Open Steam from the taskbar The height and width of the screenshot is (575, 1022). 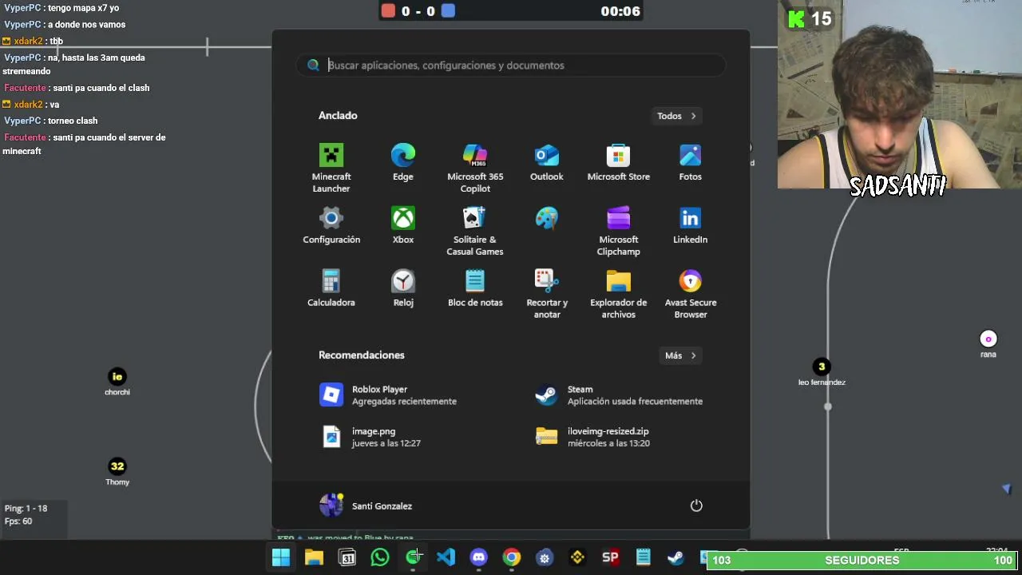[676, 558]
